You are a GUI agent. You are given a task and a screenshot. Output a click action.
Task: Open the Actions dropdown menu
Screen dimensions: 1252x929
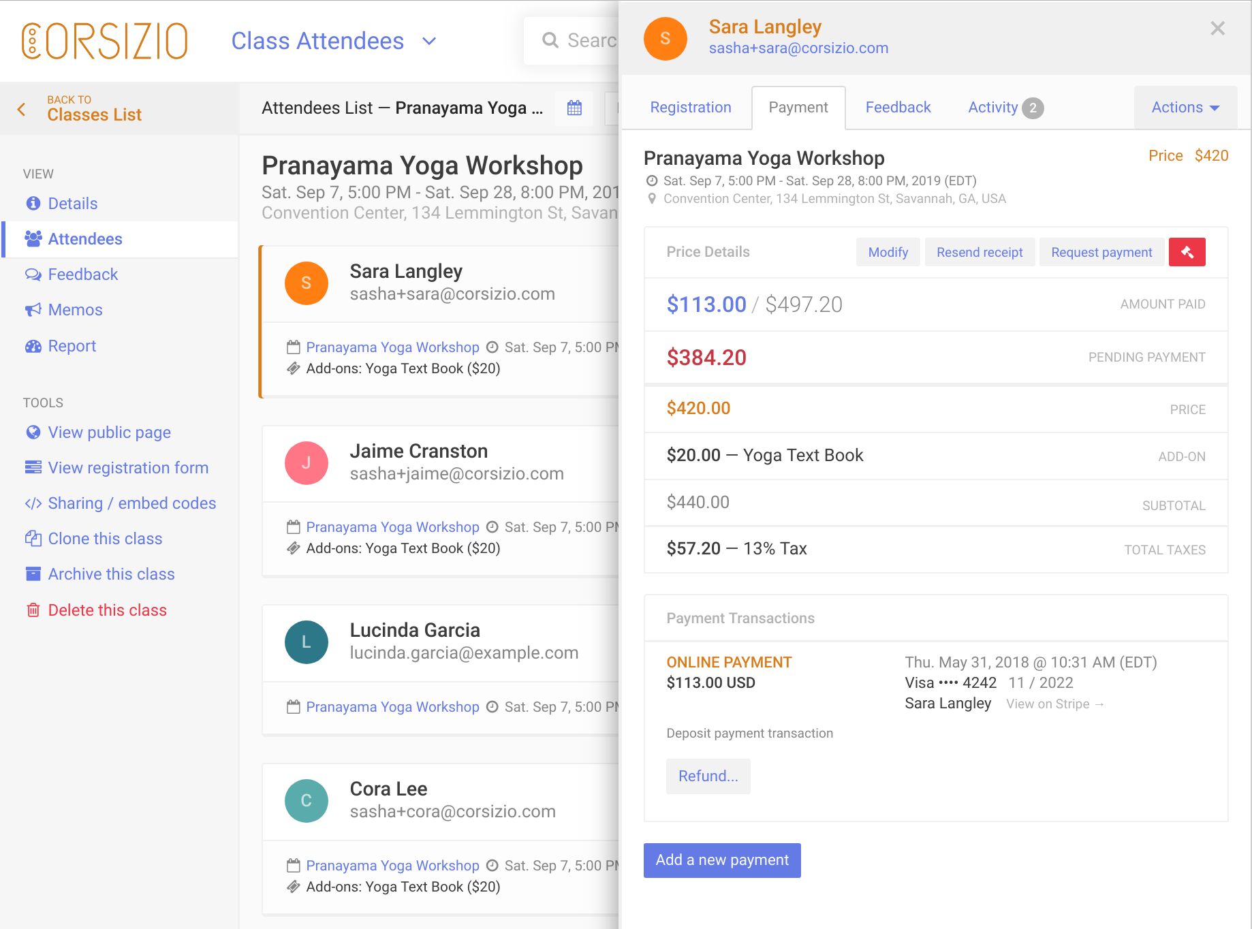click(1185, 108)
